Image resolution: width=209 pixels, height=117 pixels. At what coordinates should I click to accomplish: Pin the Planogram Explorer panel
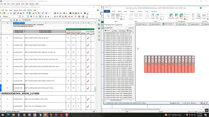coord(131,25)
